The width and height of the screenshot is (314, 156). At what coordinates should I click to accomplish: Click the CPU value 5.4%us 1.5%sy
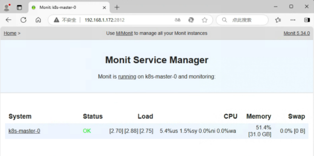coord(179,131)
